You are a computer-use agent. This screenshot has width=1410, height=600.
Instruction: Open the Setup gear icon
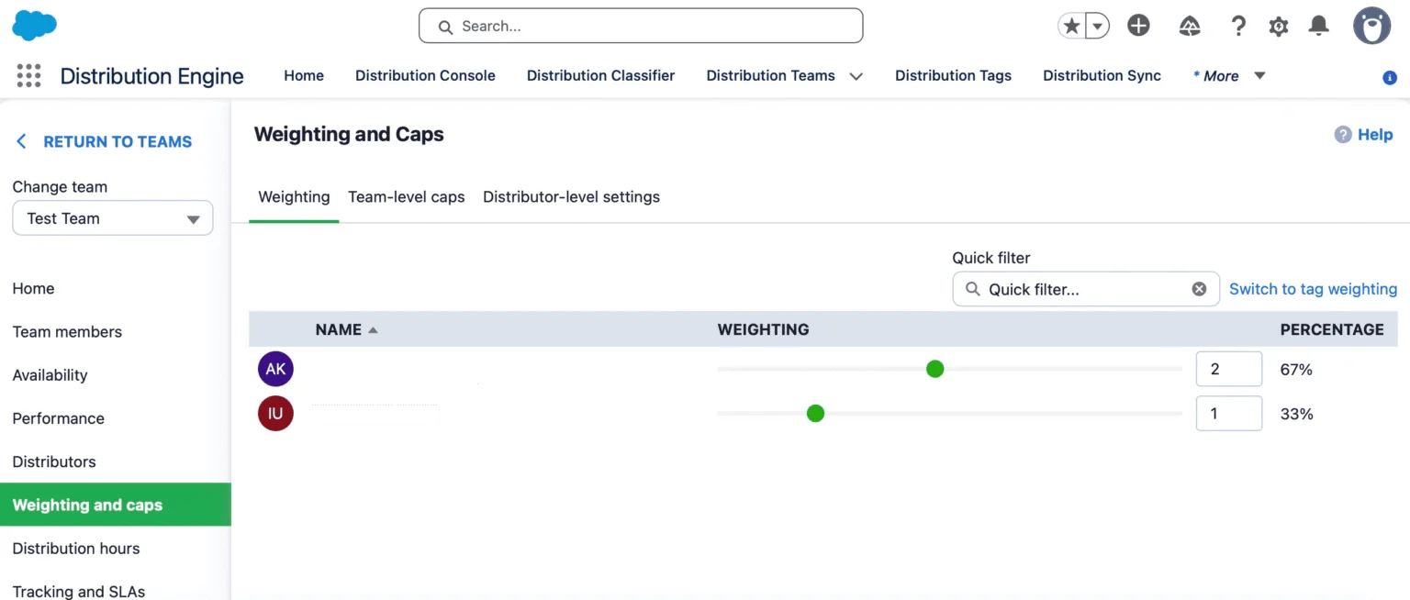click(1279, 27)
